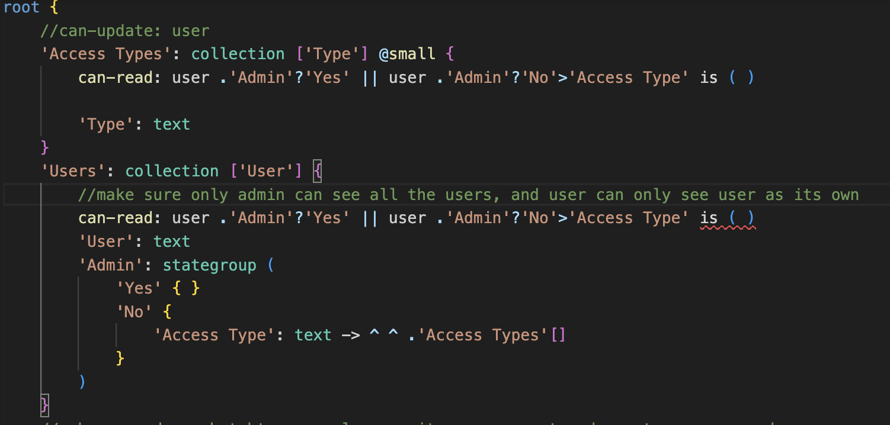Click the '->' arrow in the reference line
This screenshot has height=425, width=890.
coord(351,335)
